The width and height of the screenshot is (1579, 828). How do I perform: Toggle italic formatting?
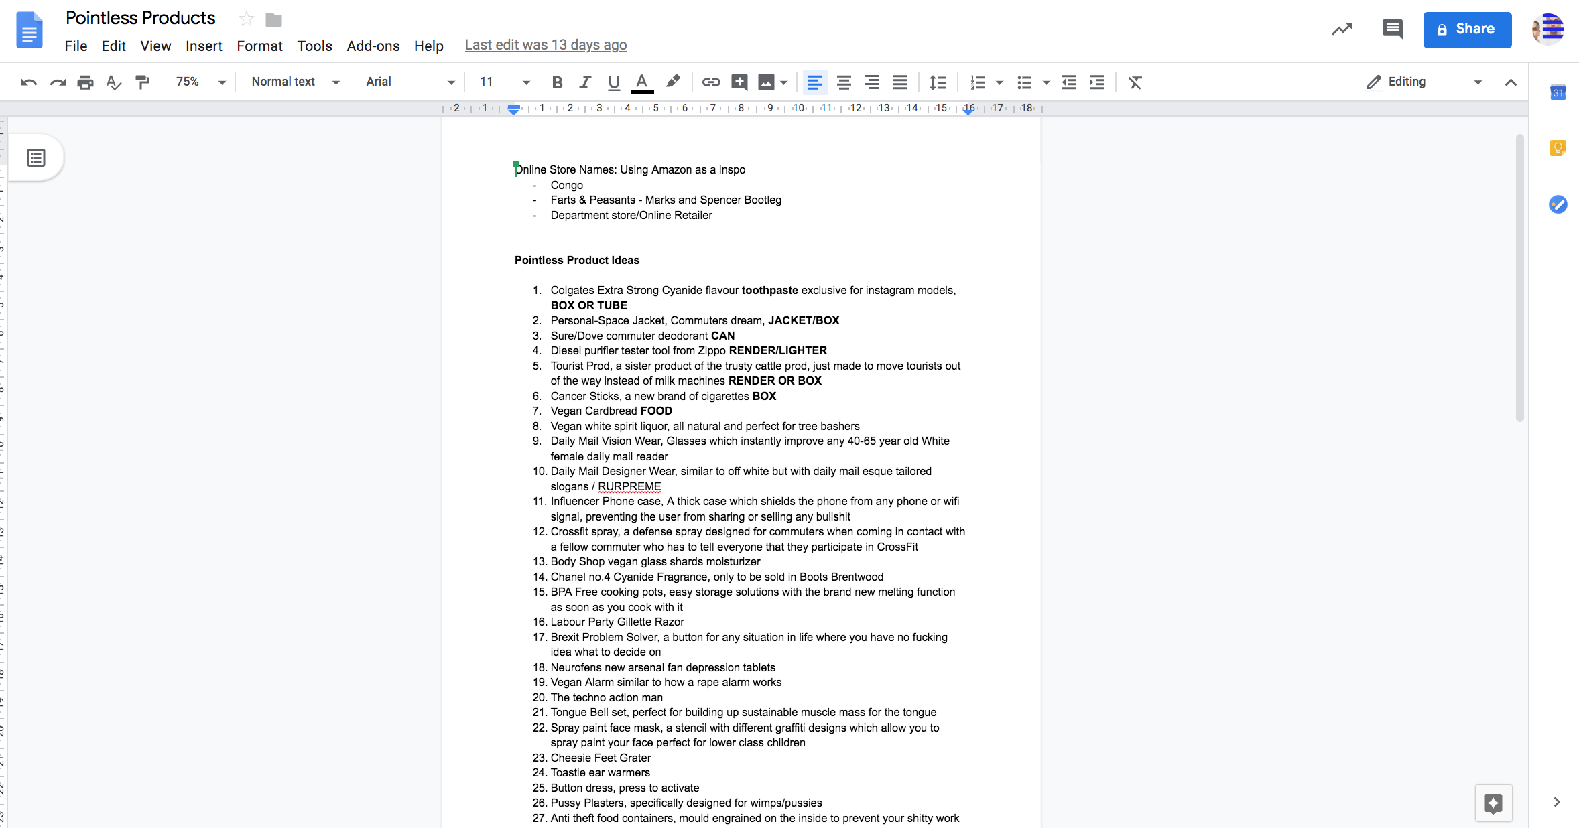pyautogui.click(x=585, y=82)
